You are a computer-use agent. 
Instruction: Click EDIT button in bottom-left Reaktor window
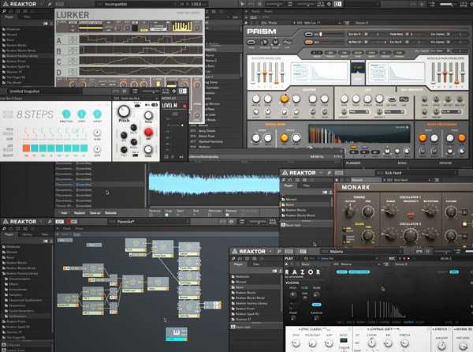pyautogui.click(x=59, y=222)
